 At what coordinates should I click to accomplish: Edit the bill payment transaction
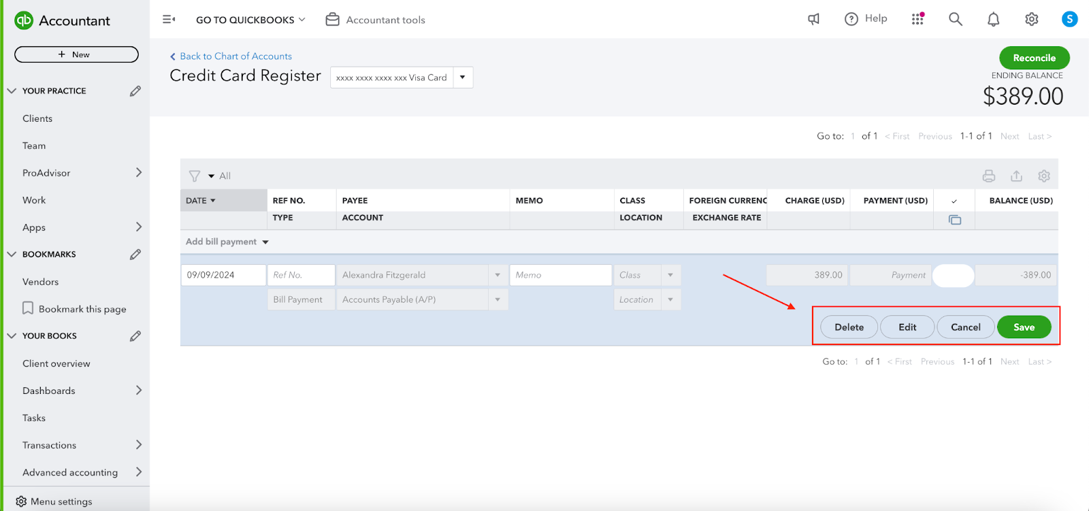point(907,327)
